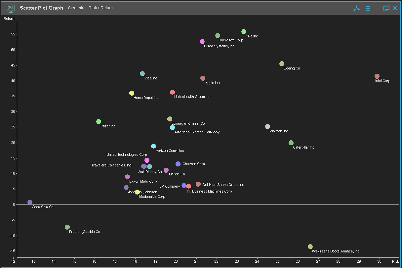402x268 pixels.
Task: Click the scatter plot monitor icon
Action: (x=11, y=8)
